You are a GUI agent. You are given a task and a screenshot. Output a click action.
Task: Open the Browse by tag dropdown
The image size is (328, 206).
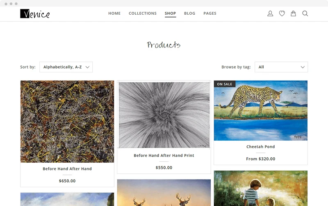point(281,67)
